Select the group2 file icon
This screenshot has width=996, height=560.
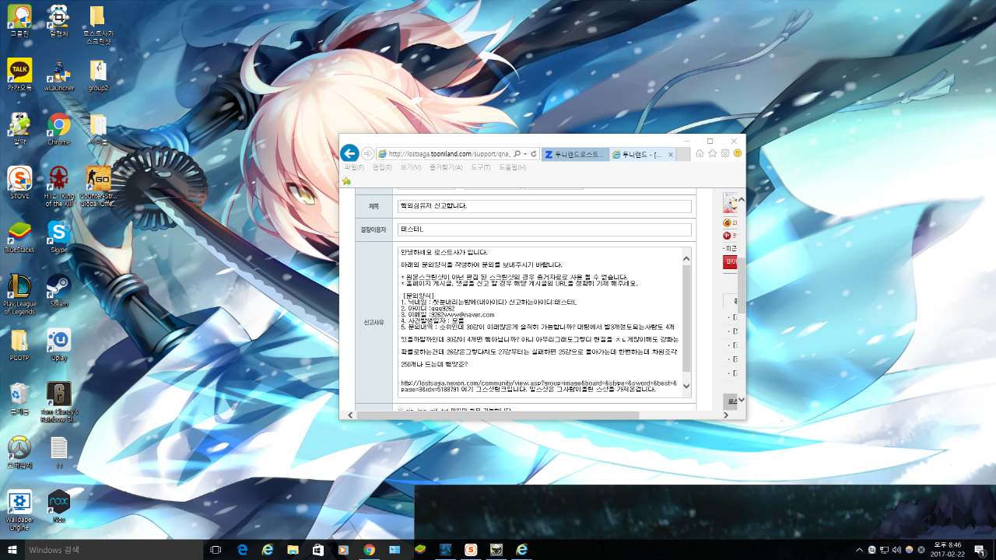coord(98,74)
